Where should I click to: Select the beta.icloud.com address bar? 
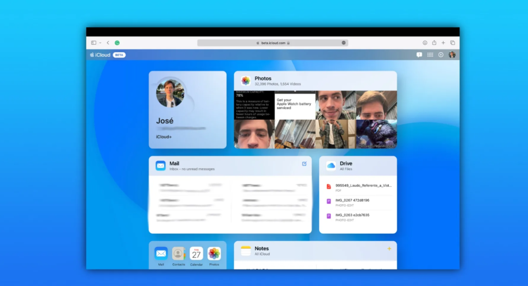(x=272, y=43)
